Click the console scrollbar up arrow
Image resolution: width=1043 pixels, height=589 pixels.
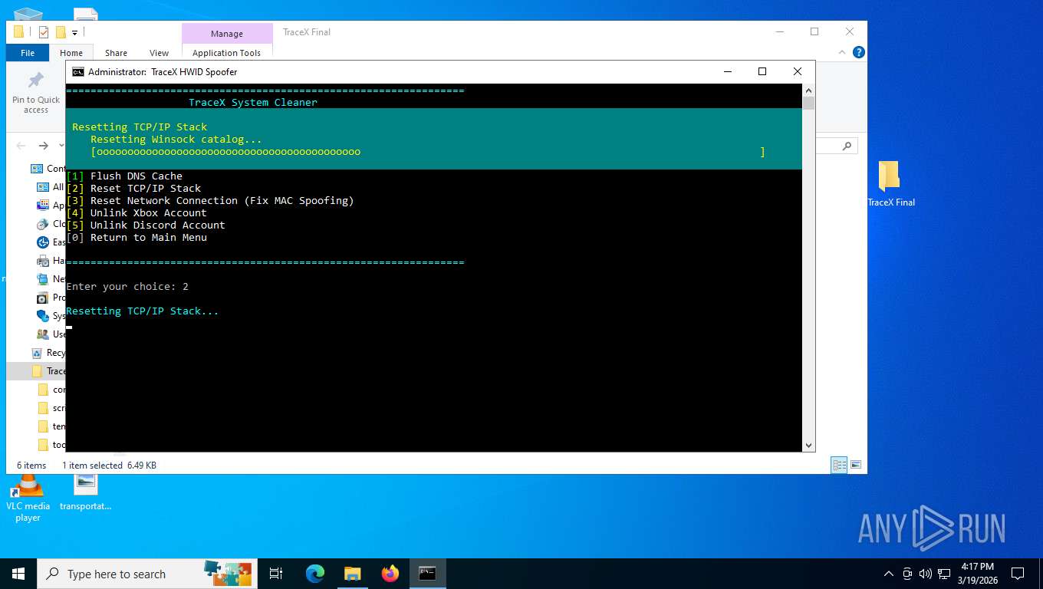808,90
